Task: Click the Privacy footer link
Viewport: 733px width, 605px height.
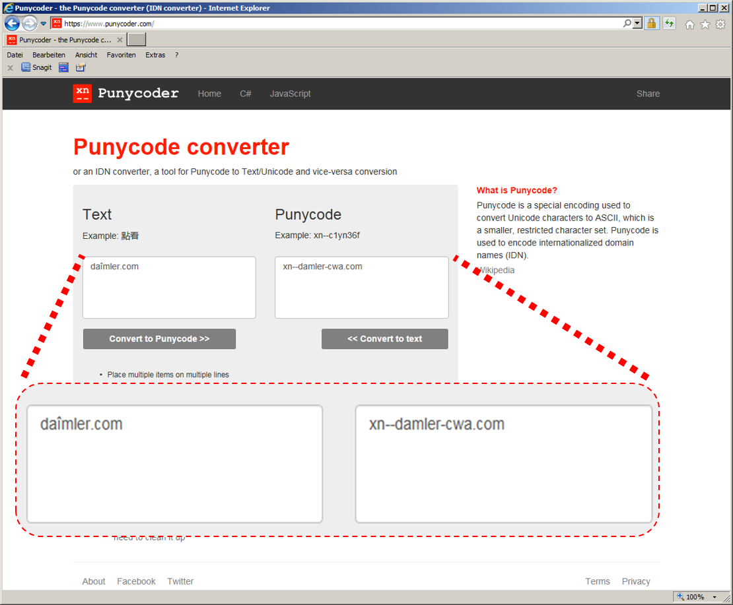Action: pos(635,581)
